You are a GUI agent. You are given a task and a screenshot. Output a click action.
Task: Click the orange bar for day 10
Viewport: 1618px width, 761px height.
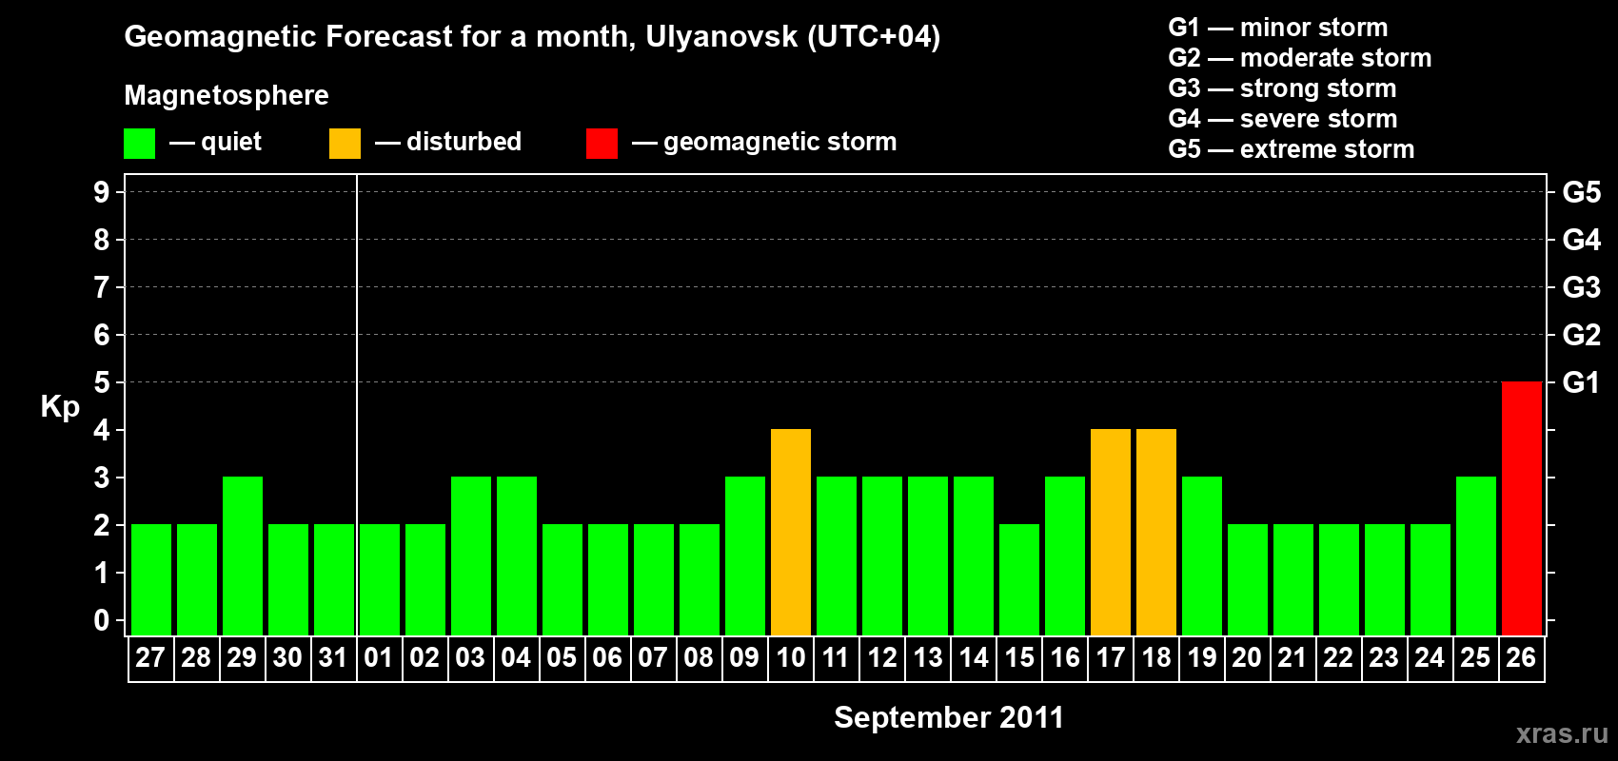791,532
